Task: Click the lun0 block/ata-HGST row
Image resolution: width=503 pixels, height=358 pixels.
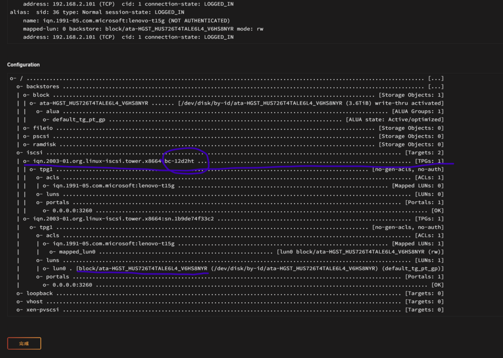Action: tap(243, 268)
